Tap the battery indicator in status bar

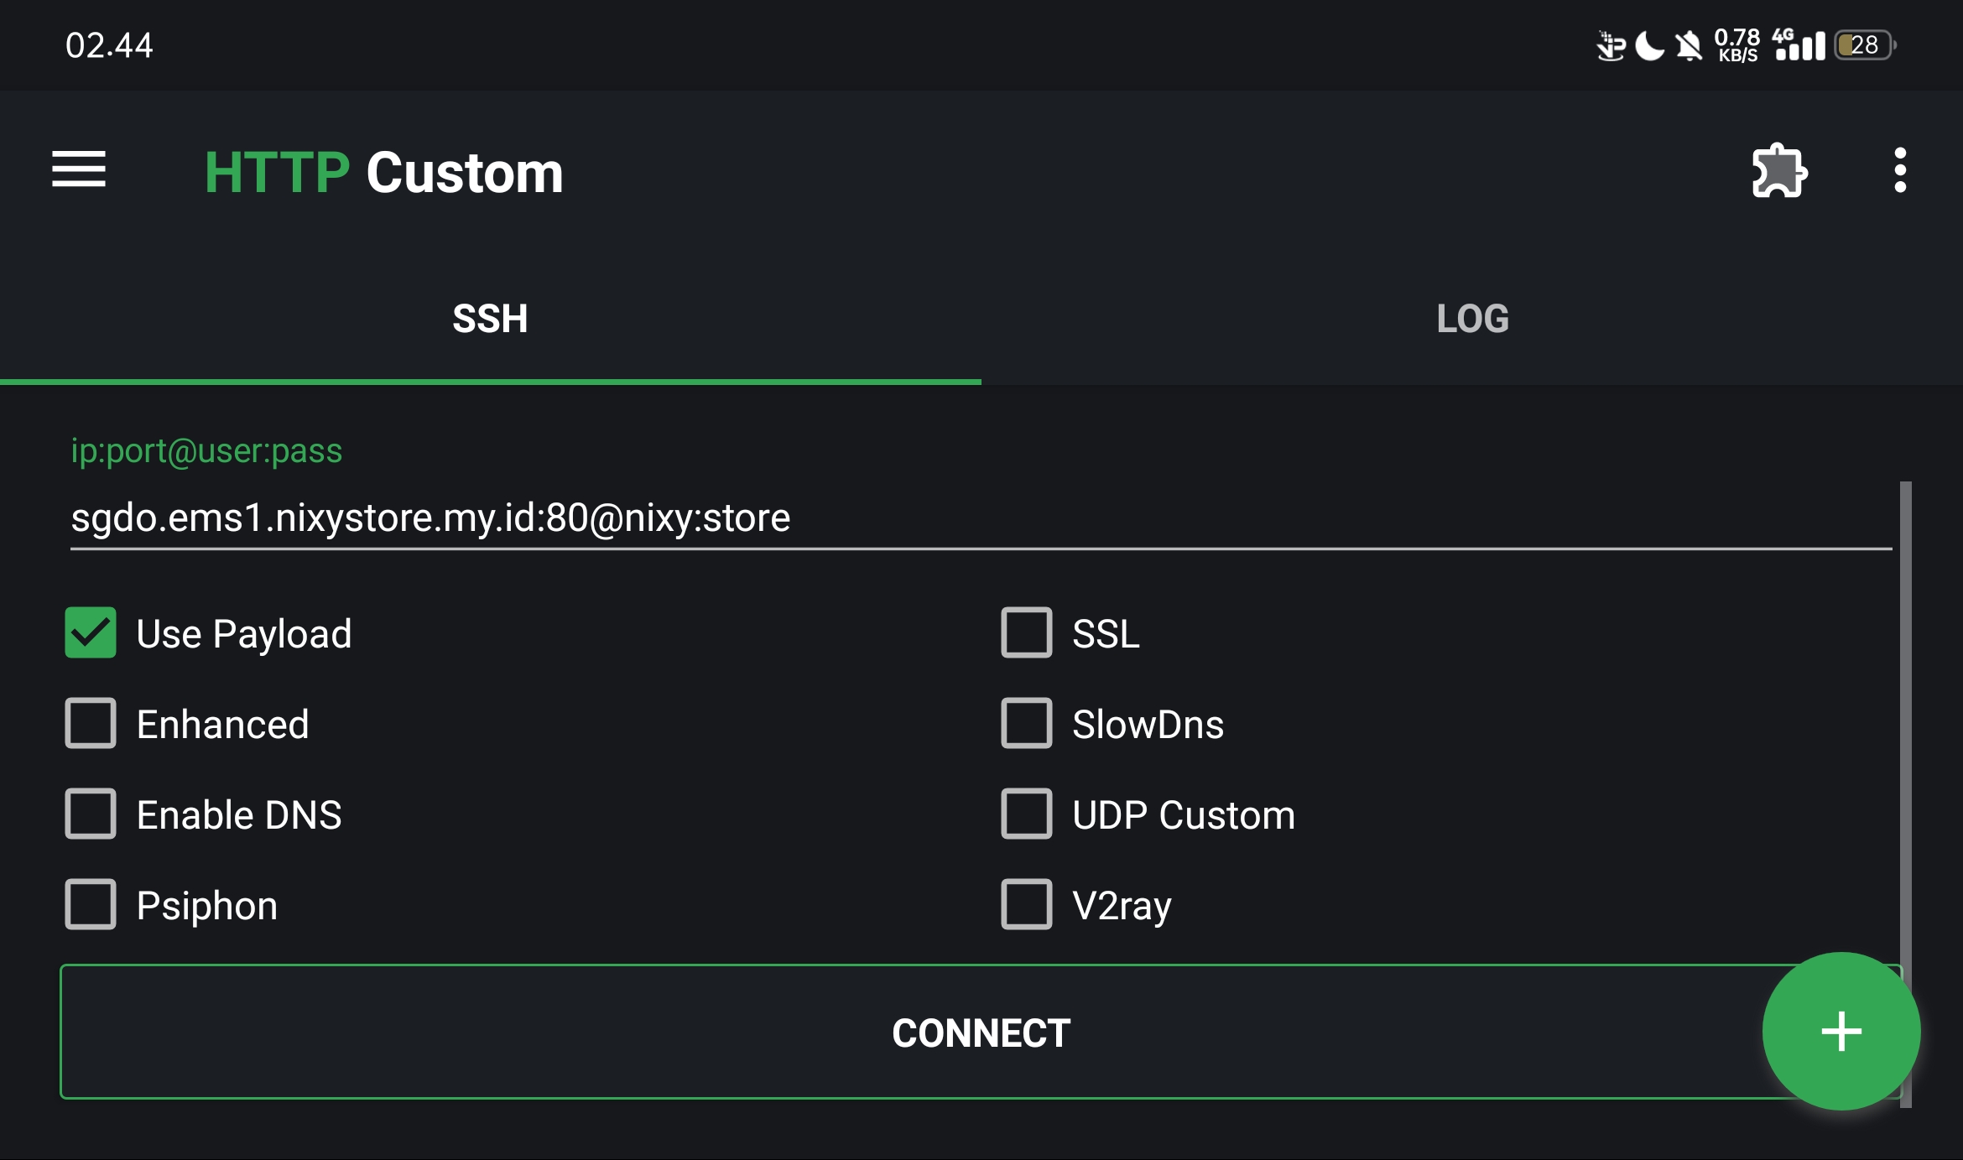coord(1864,45)
